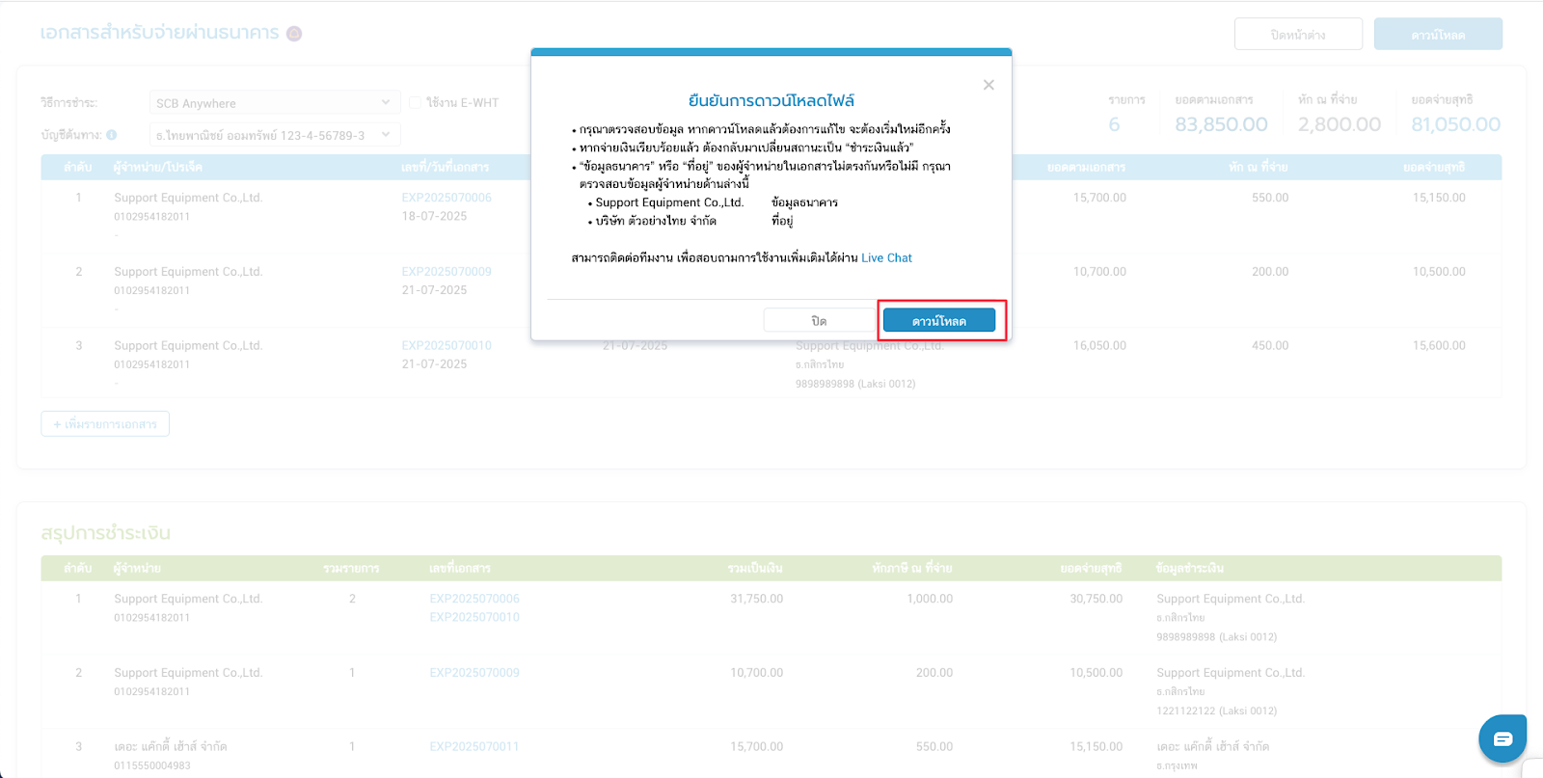This screenshot has width=1543, height=778.
Task: Open the floating chat support icon
Action: (x=1502, y=738)
